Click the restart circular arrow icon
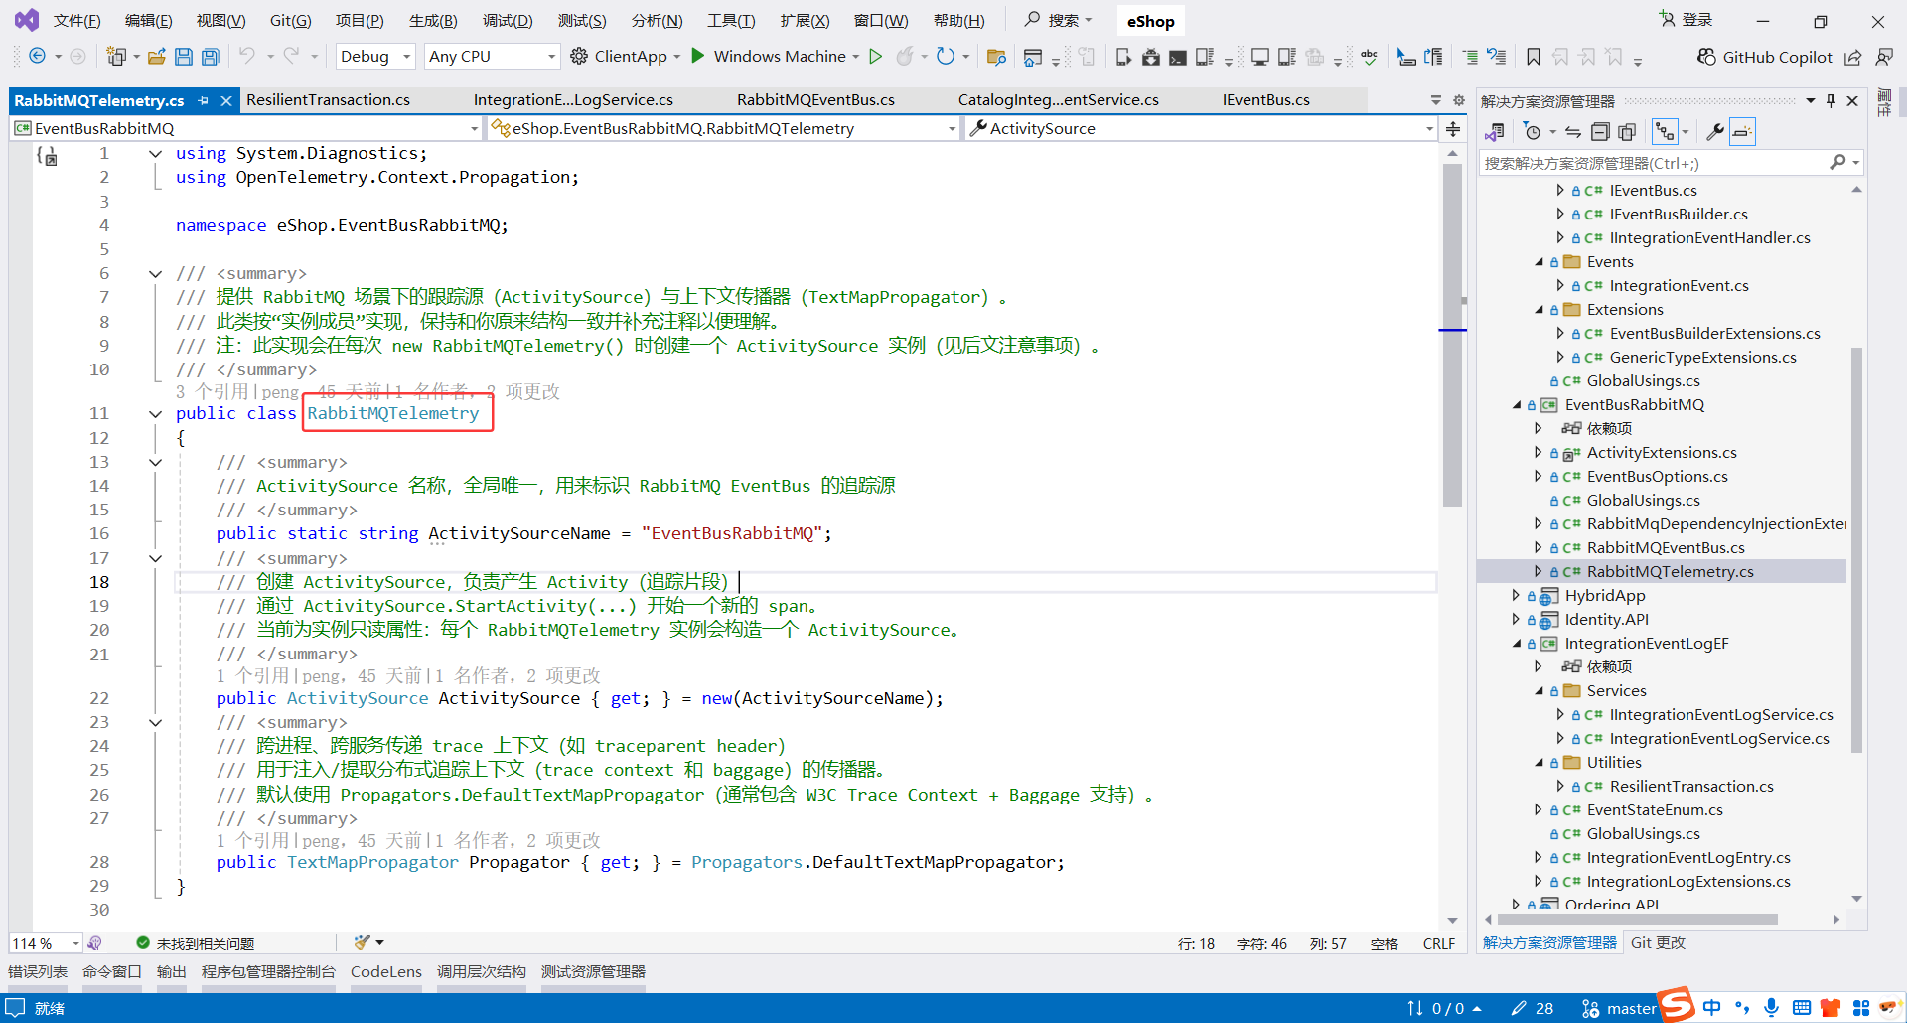This screenshot has height=1023, width=1907. click(946, 57)
